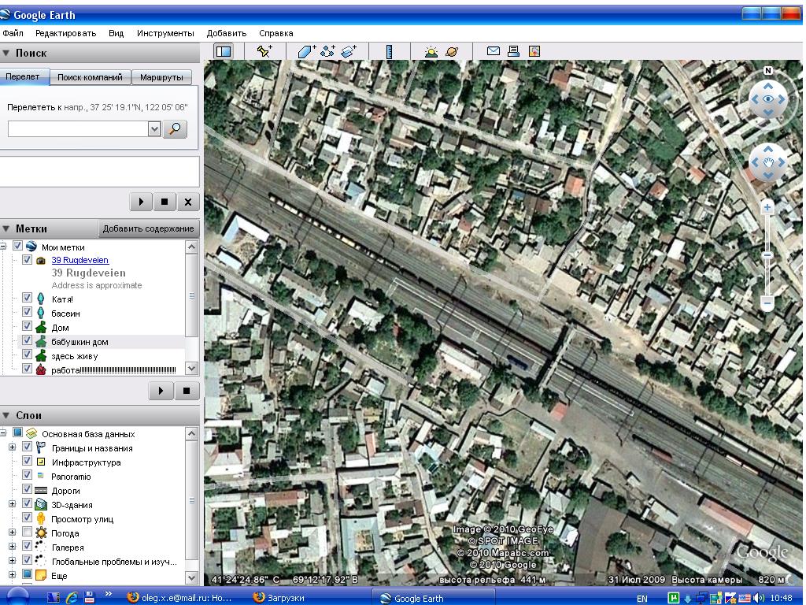This screenshot has width=806, height=605.
Task: Click the hand in the move joystick
Action: tap(768, 163)
